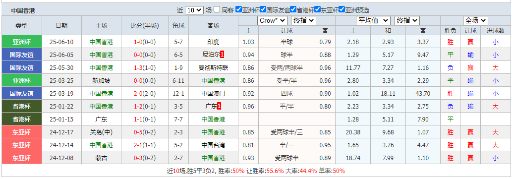
Task: Open the 1-3(1-0) score against 曼彻斯特联
Action: tap(145, 68)
